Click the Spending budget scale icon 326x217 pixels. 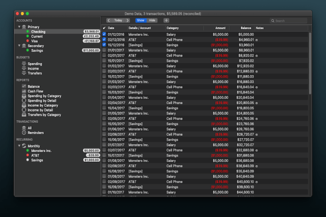24,64
